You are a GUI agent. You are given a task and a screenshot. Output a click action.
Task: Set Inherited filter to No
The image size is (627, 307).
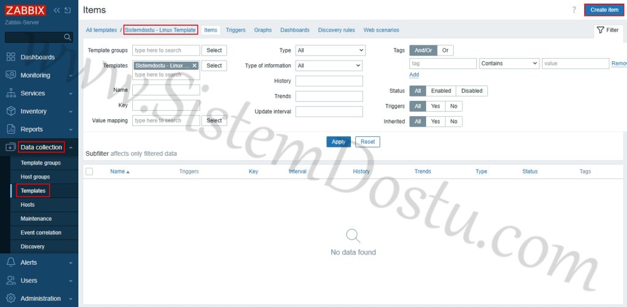454,121
